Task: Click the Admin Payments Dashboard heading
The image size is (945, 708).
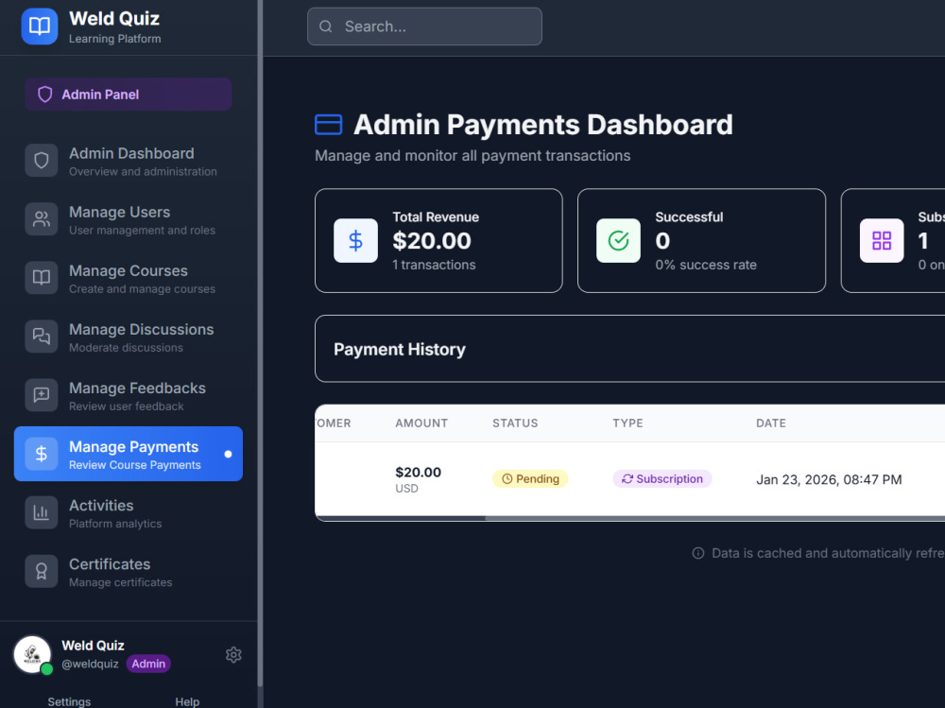Action: point(543,125)
